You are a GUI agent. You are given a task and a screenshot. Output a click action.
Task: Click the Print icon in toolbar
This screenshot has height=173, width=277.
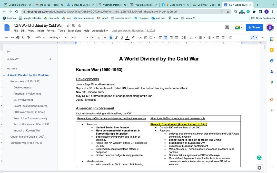tap(18, 37)
